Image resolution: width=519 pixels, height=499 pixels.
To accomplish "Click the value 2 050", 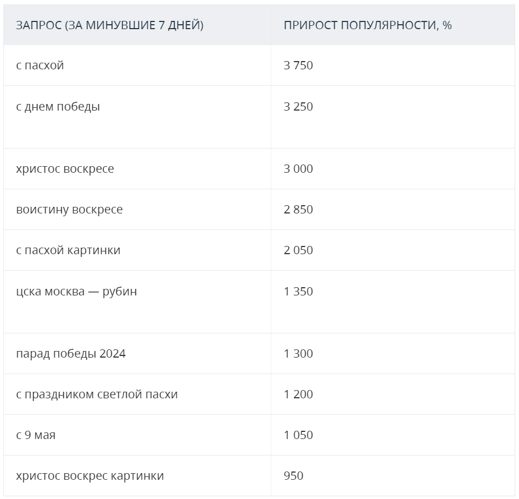I will (298, 250).
